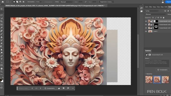The width and height of the screenshot is (171, 96).
Task: Select the Lasso tool
Action: coord(2,15)
